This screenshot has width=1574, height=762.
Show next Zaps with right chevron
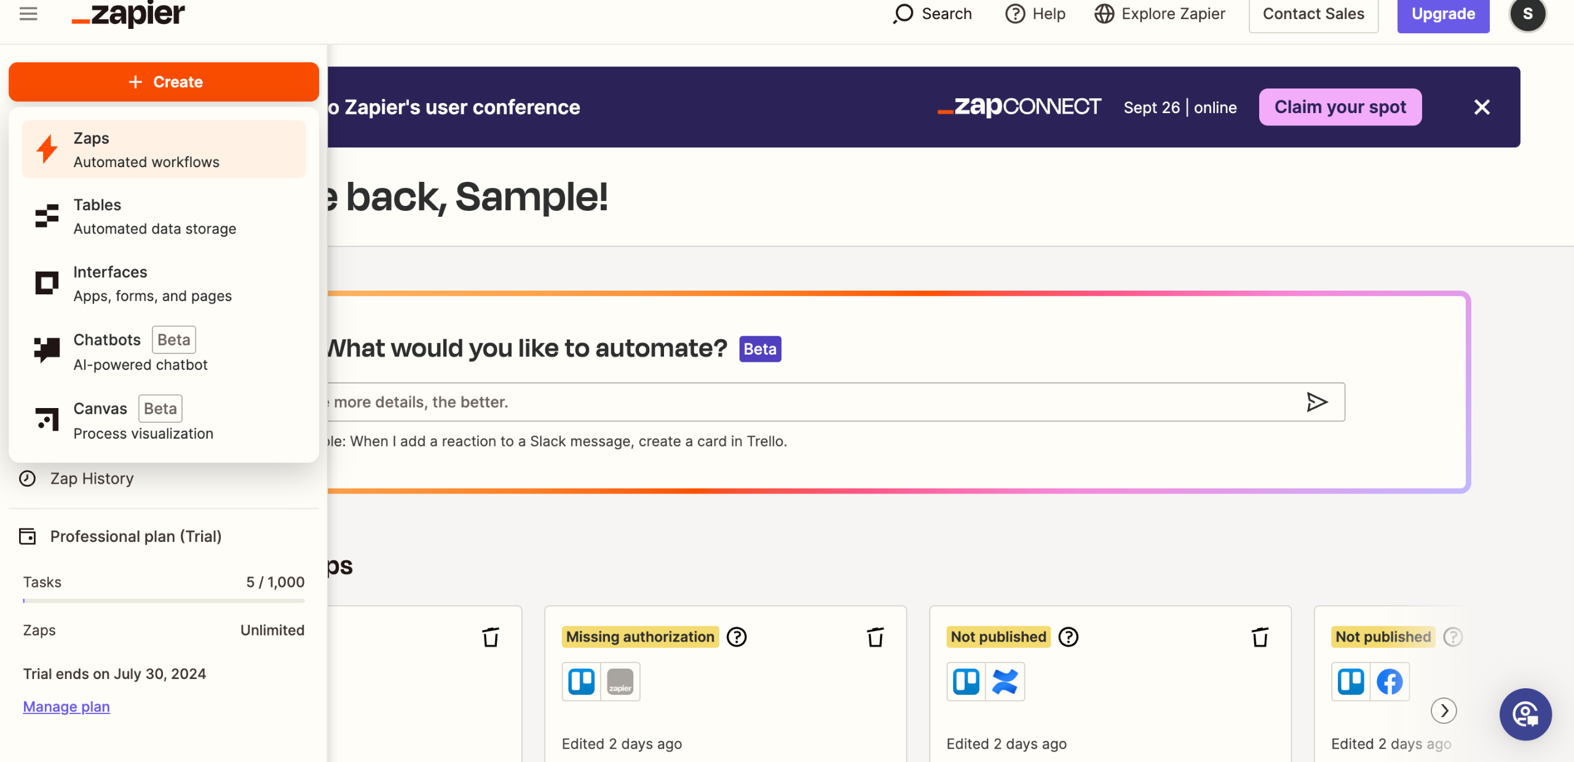coord(1444,711)
